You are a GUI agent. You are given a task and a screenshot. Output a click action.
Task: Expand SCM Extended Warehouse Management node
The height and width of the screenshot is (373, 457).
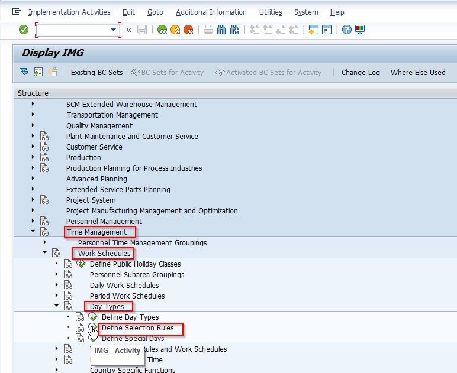(33, 103)
